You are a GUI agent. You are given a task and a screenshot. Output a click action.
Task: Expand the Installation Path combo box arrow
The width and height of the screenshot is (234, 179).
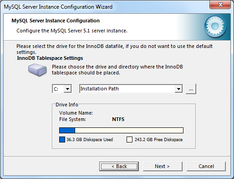click(178, 89)
